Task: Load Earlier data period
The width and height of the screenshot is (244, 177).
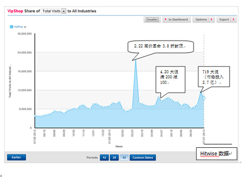Action: click(16, 157)
